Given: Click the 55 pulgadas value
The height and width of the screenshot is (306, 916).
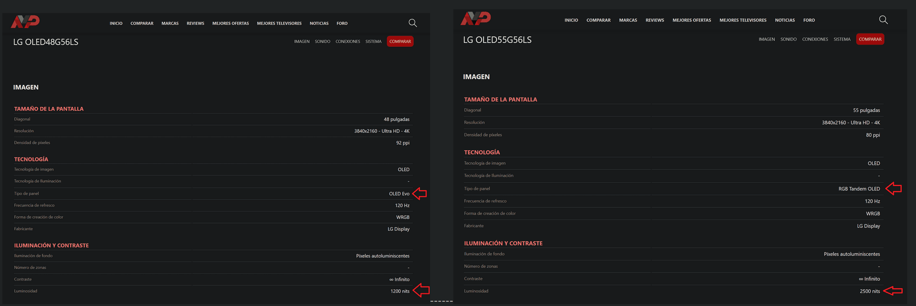Looking at the screenshot, I should pos(866,110).
